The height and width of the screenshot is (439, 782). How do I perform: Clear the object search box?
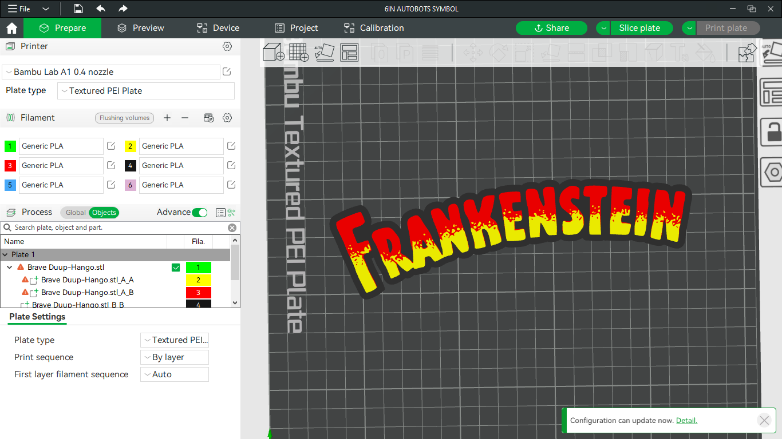click(x=232, y=228)
